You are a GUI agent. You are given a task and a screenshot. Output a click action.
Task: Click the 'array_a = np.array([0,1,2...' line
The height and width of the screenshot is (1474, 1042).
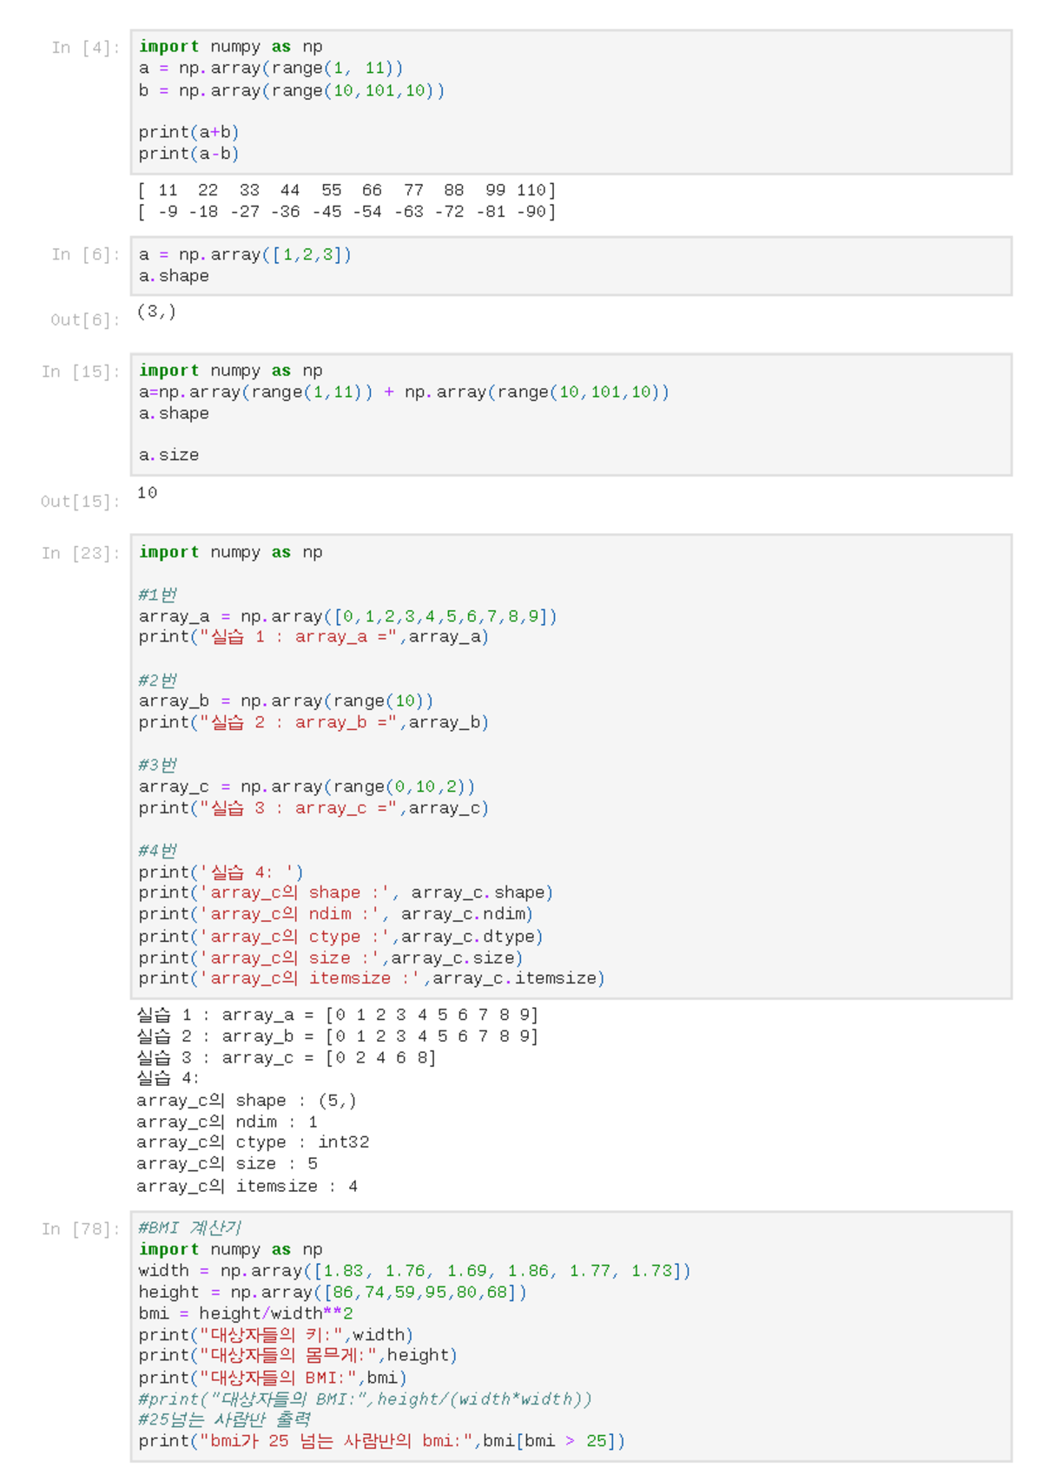(347, 616)
